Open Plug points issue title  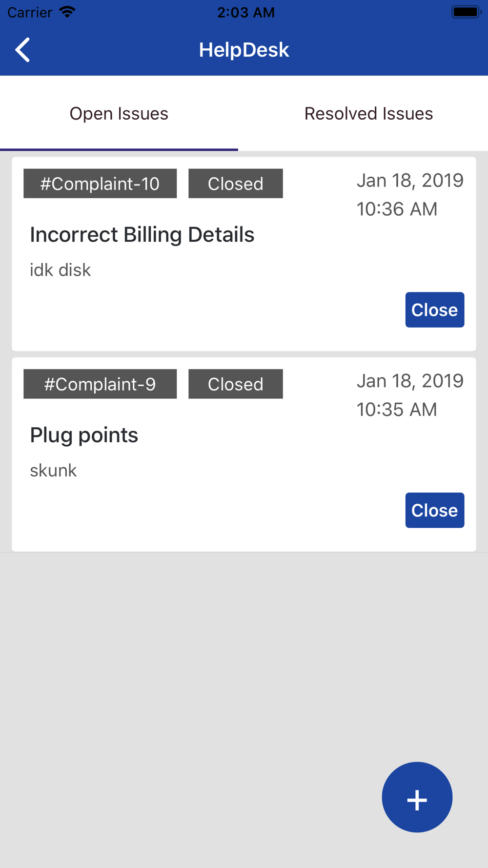point(84,435)
